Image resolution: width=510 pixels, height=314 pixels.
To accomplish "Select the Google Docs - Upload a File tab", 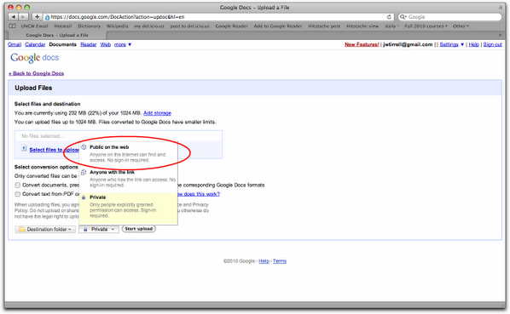I will tap(56, 35).
